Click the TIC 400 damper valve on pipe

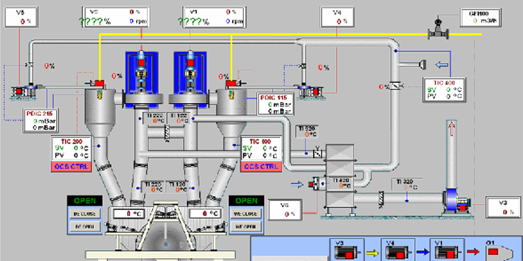[x=394, y=85]
